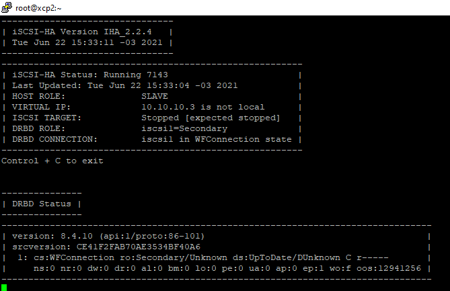The width and height of the screenshot is (450, 291).
Task: Click the green terminal cursor block
Action: click(x=4, y=287)
